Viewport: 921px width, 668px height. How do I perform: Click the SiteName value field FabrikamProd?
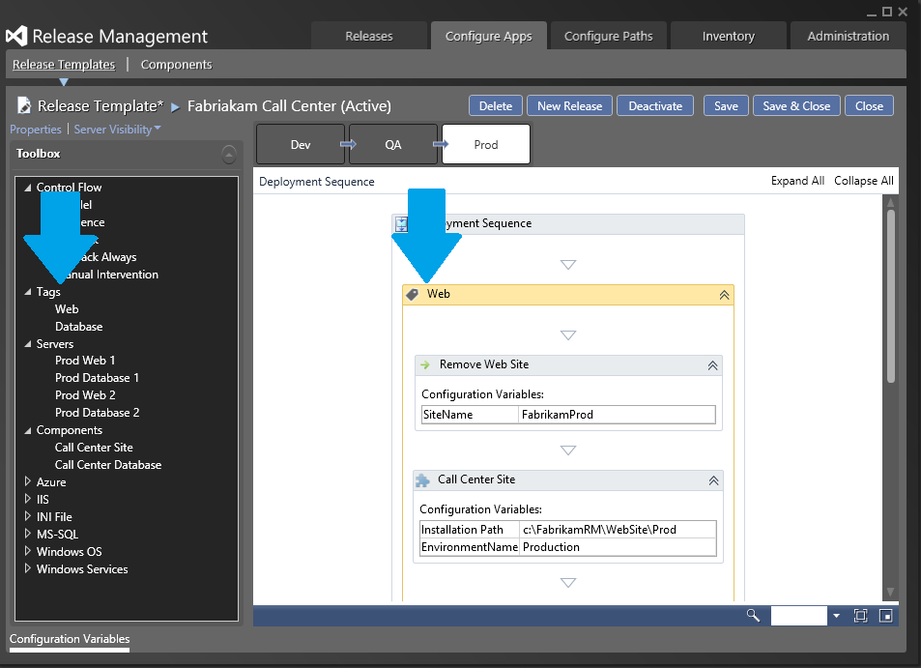tap(617, 415)
